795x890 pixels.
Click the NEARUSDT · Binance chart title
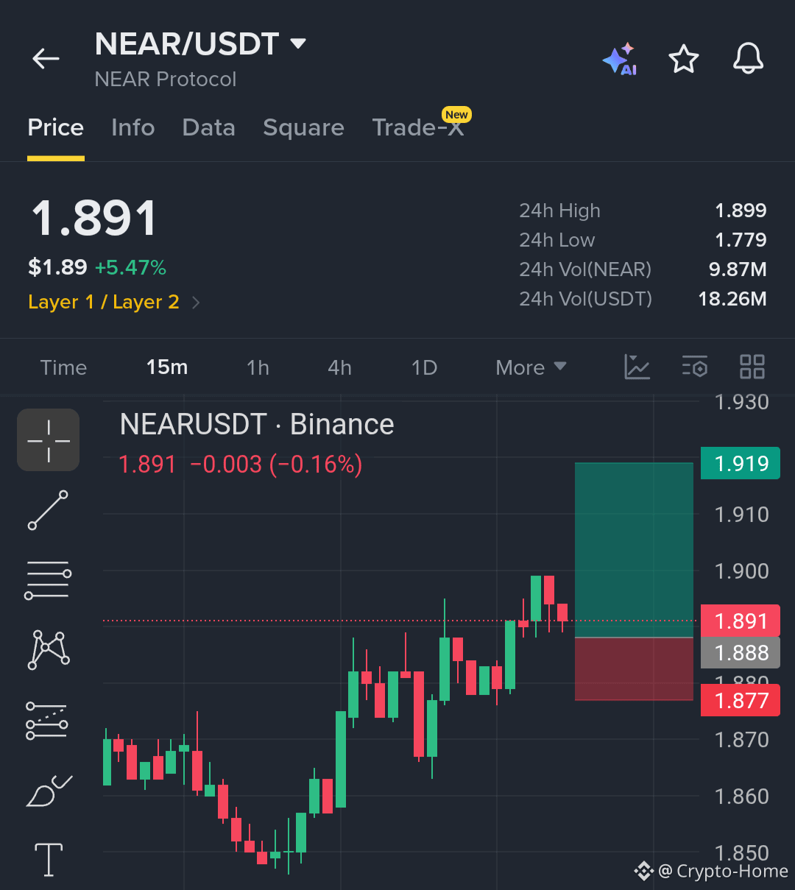(257, 425)
